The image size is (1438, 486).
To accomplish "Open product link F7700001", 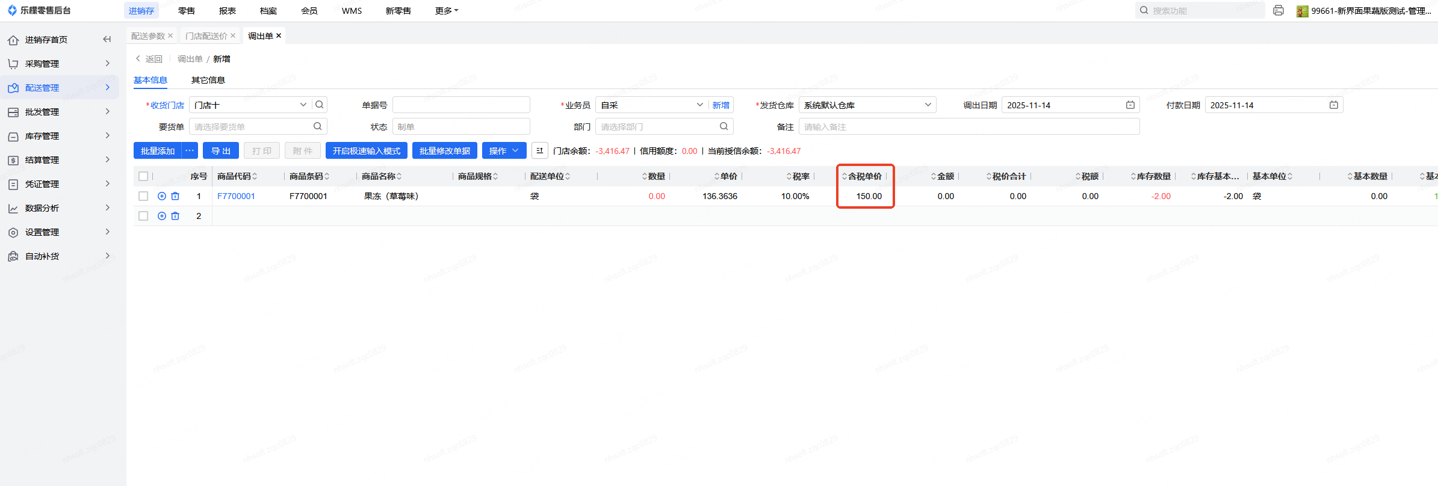I will click(236, 196).
